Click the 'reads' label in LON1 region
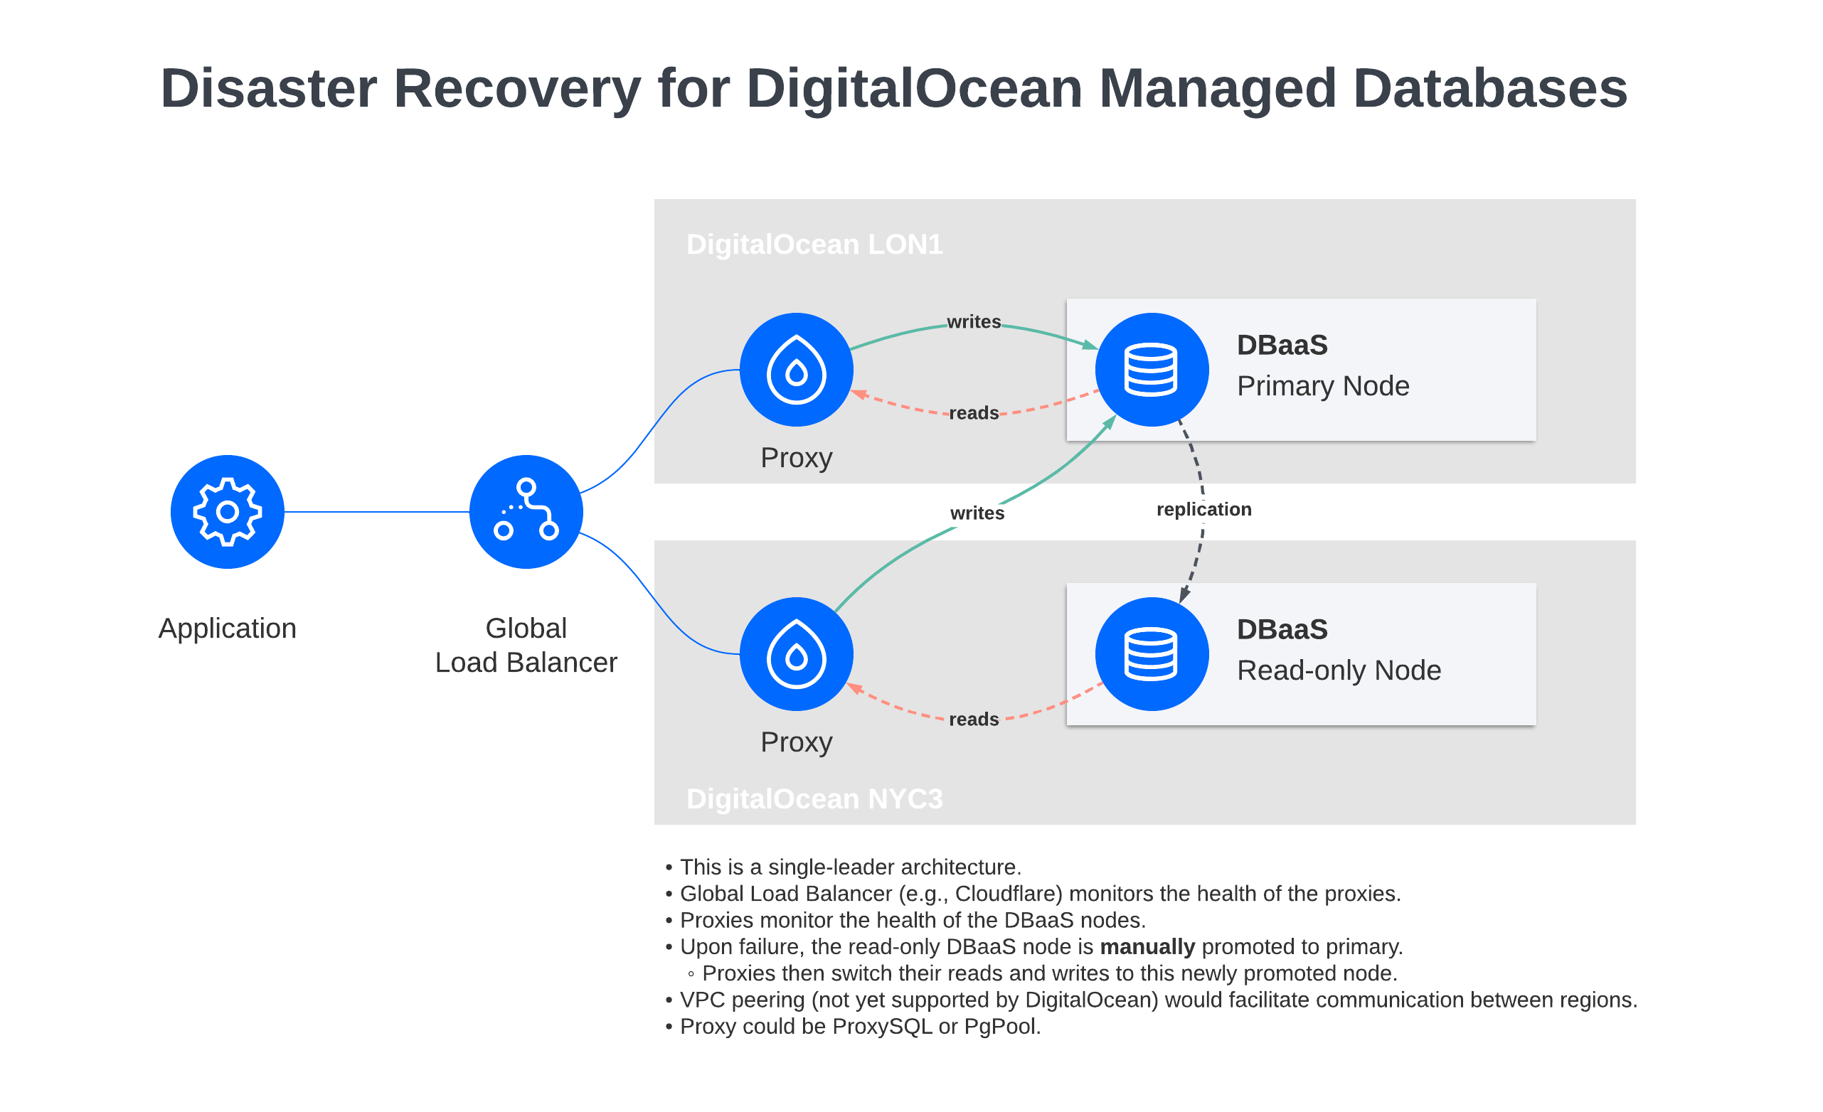This screenshot has width=1823, height=1112. (x=974, y=412)
